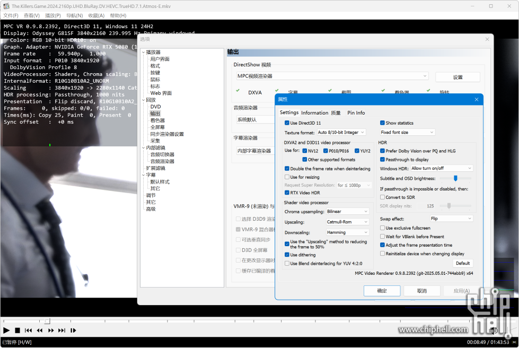Toggle Other supported formats checkbox
Viewport: 519px width, 348px height.
[x=304, y=159]
